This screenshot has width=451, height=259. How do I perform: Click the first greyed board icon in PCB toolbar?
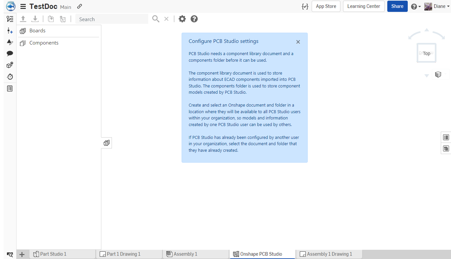51,19
